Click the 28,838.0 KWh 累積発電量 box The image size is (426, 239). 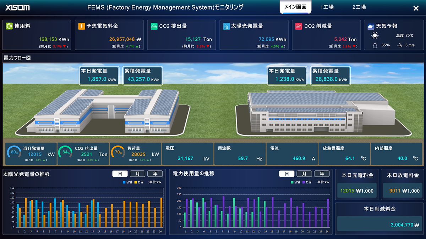click(x=330, y=75)
